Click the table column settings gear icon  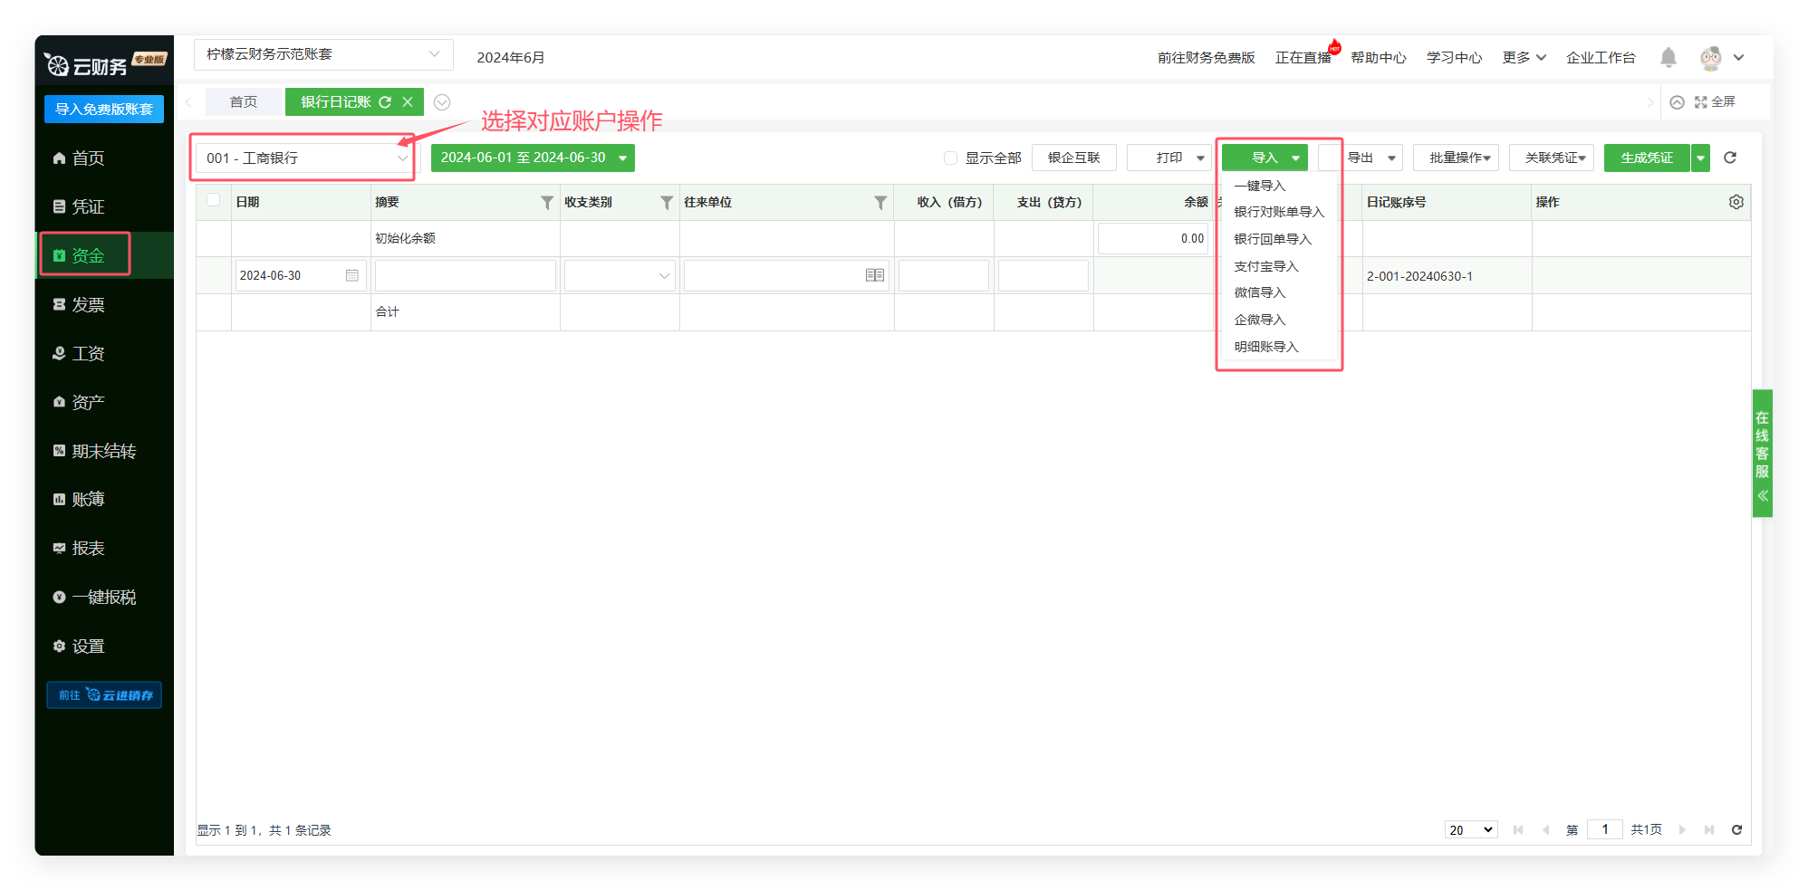click(x=1736, y=202)
